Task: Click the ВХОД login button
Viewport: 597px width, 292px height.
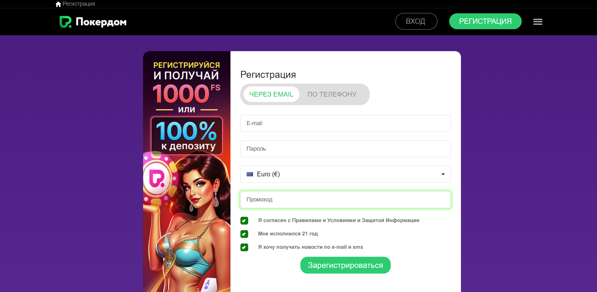Action: [416, 21]
